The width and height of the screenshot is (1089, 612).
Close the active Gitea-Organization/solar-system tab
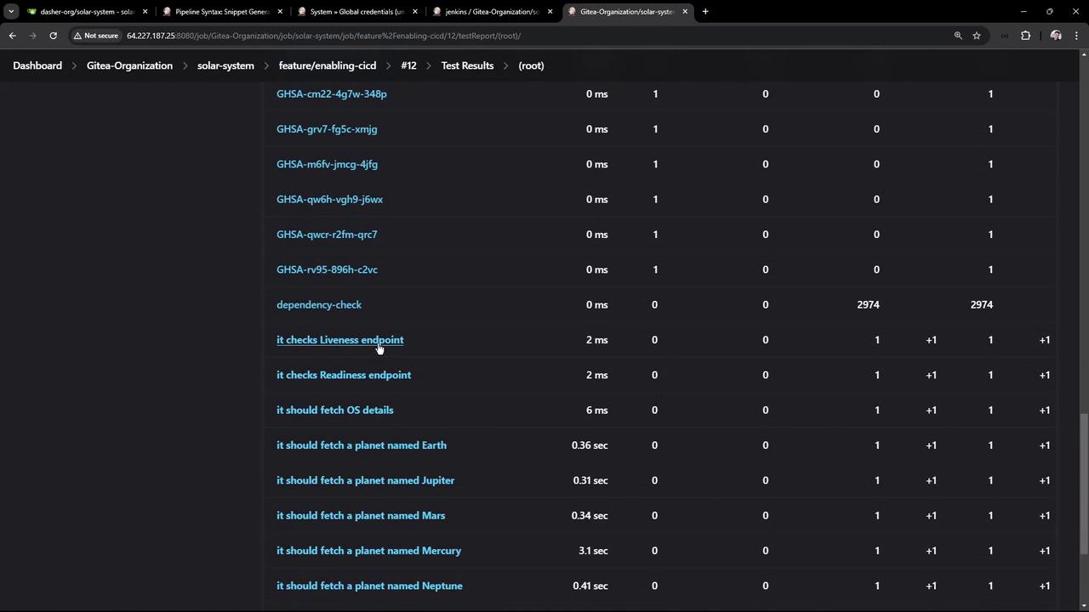[685, 12]
